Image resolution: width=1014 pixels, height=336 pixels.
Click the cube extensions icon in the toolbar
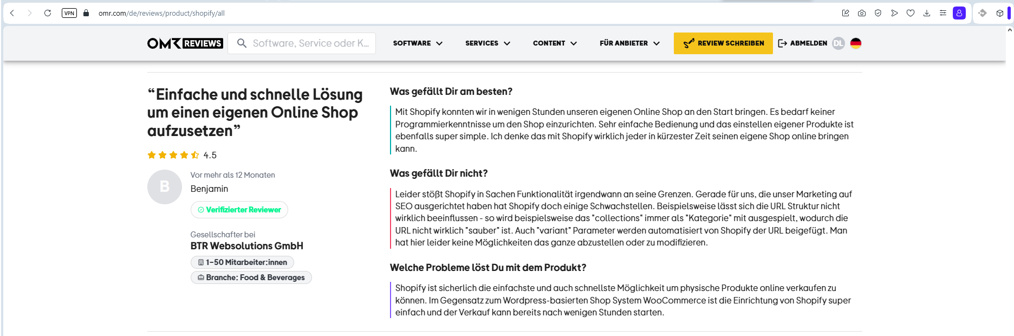tap(1000, 13)
